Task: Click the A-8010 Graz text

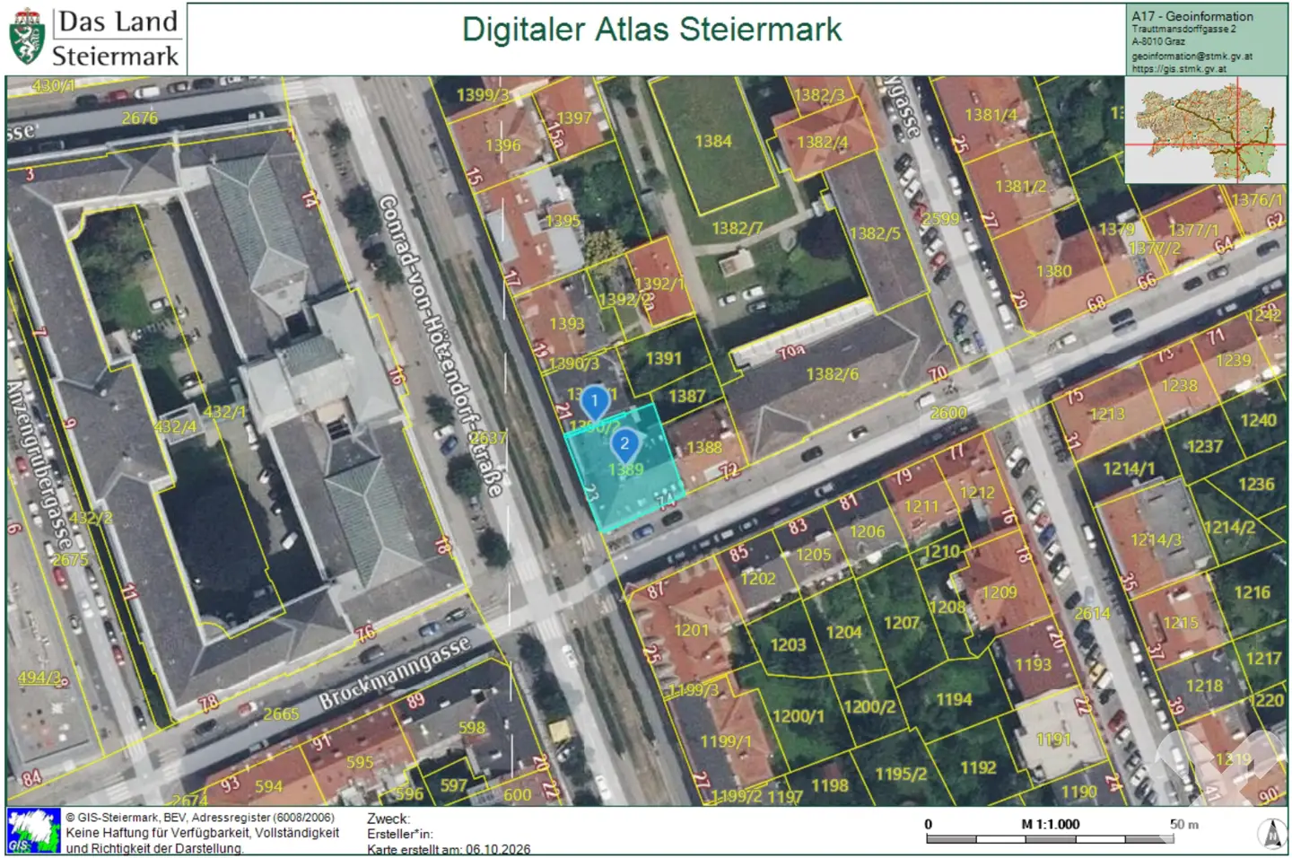Action: pos(1158,42)
